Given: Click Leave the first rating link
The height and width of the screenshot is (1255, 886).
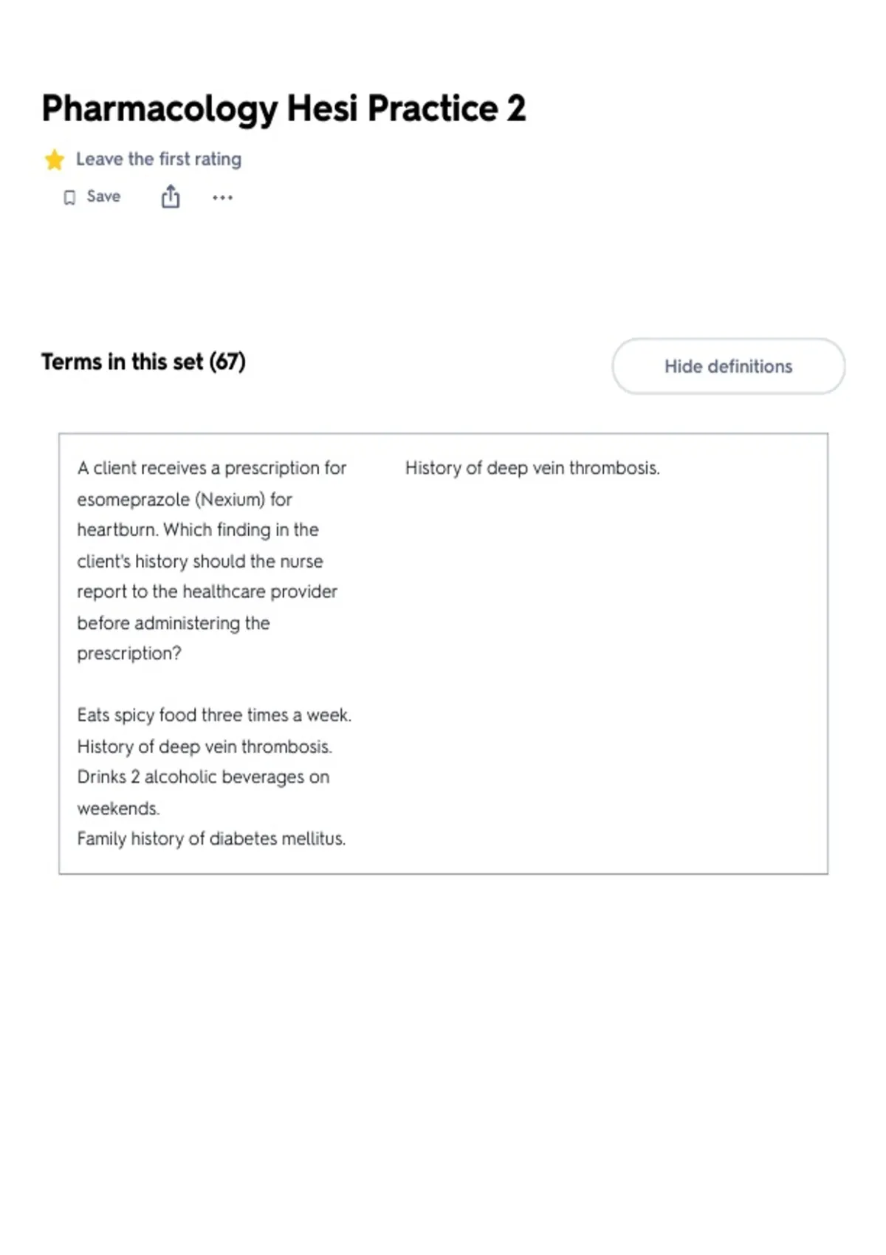Looking at the screenshot, I should 159,159.
